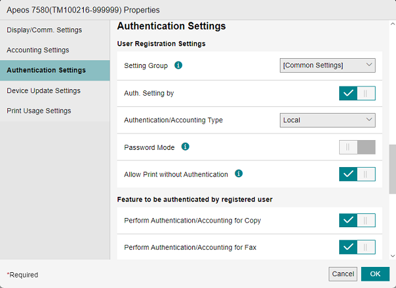Image resolution: width=396 pixels, height=288 pixels.
Task: Click the 'Authentication/Accounting Type' label
Action: (x=173, y=120)
